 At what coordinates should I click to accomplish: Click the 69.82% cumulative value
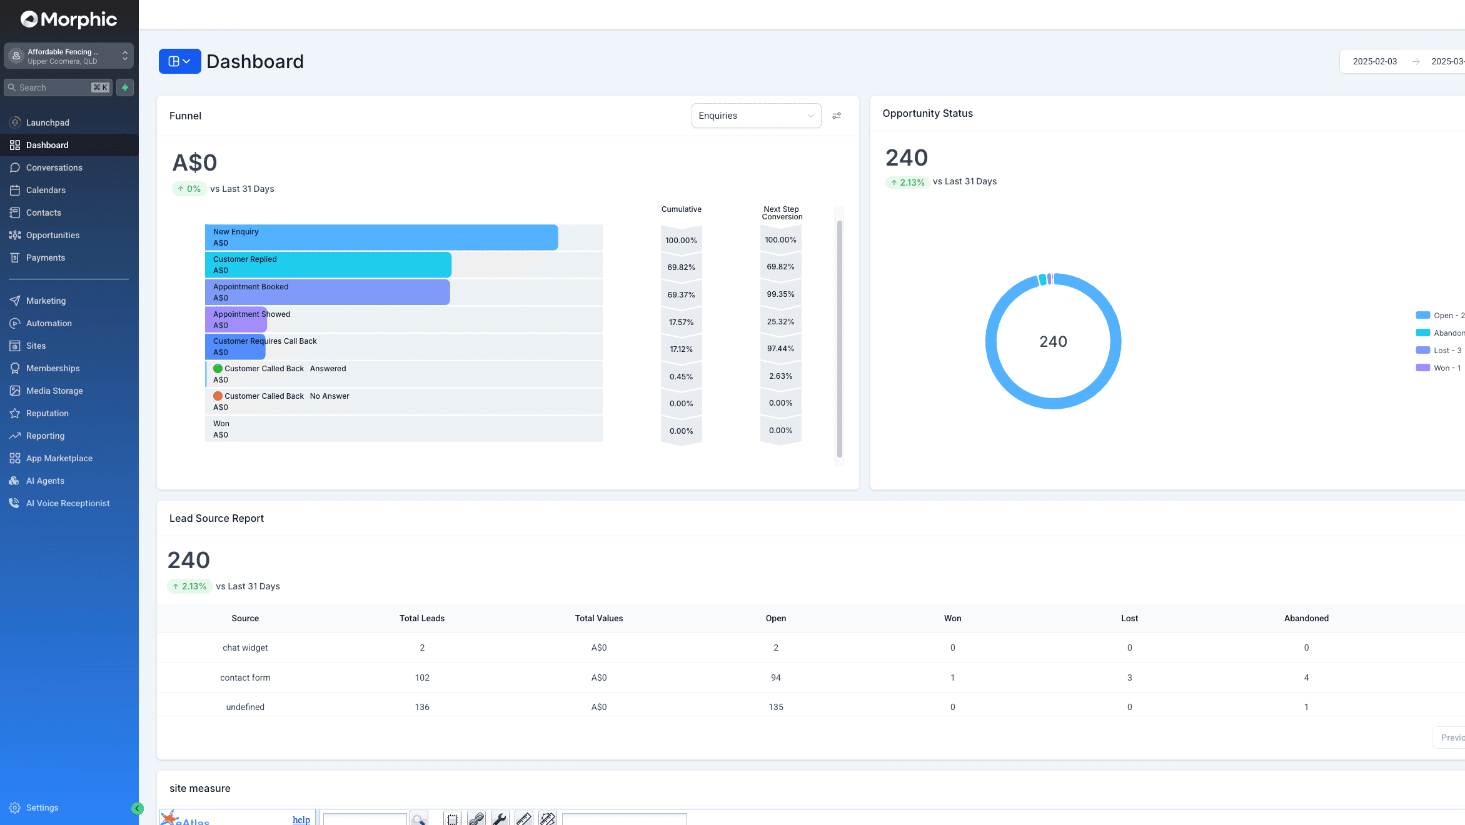681,267
